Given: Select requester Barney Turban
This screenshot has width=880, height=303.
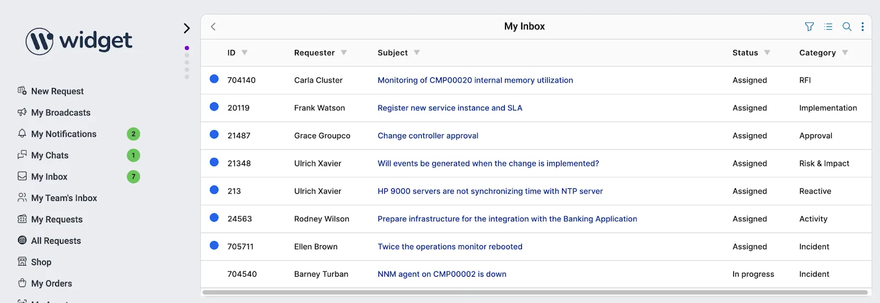Looking at the screenshot, I should click(321, 274).
